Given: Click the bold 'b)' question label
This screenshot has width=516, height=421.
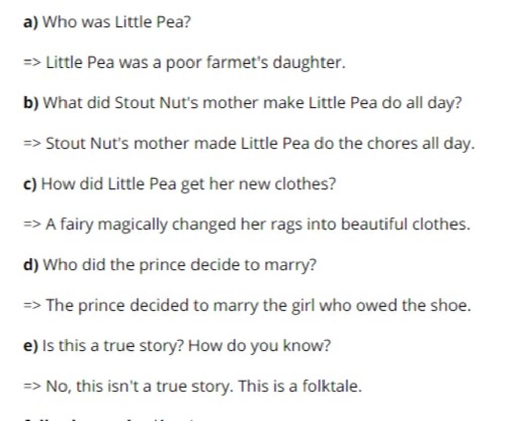Looking at the screenshot, I should [x=31, y=103].
